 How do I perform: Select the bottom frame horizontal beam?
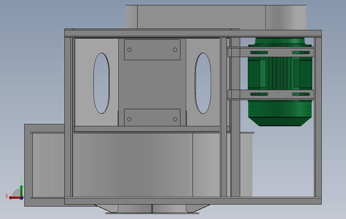click(193, 201)
